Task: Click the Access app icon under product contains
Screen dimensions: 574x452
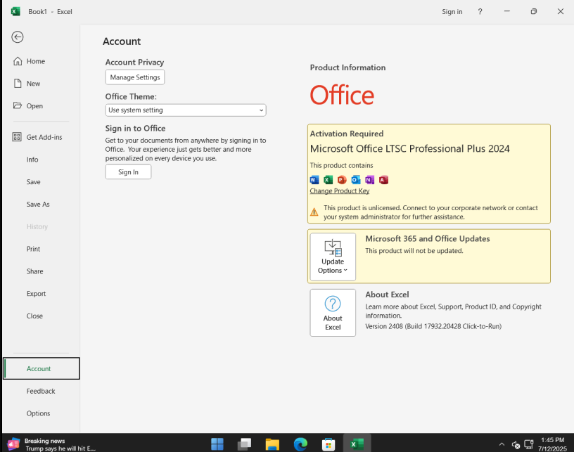Action: [383, 180]
